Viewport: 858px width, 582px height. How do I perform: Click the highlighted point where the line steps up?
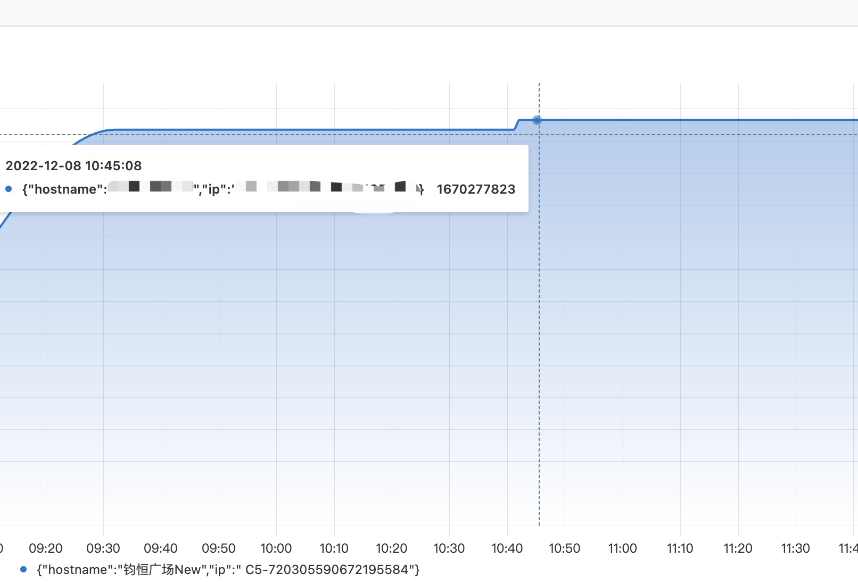tap(538, 120)
